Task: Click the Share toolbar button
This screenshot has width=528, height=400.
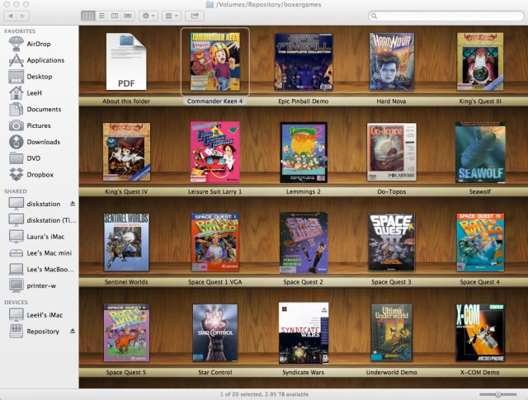Action: tap(195, 16)
